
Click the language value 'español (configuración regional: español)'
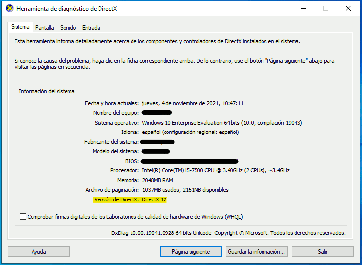coord(191,132)
